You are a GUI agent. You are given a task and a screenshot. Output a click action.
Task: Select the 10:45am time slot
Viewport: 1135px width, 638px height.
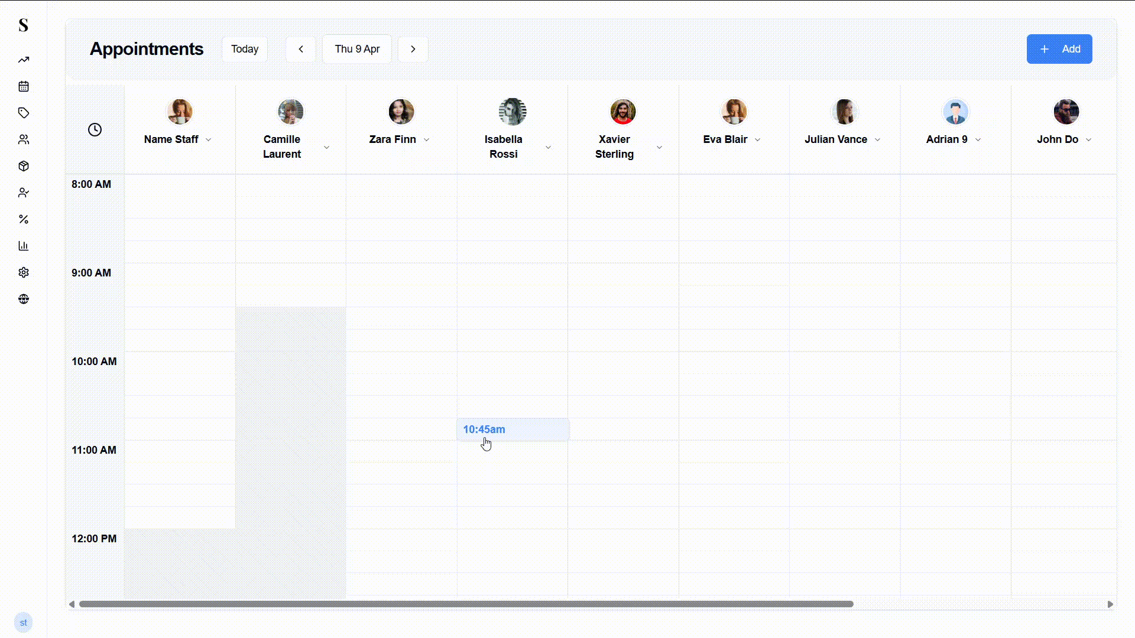[512, 429]
